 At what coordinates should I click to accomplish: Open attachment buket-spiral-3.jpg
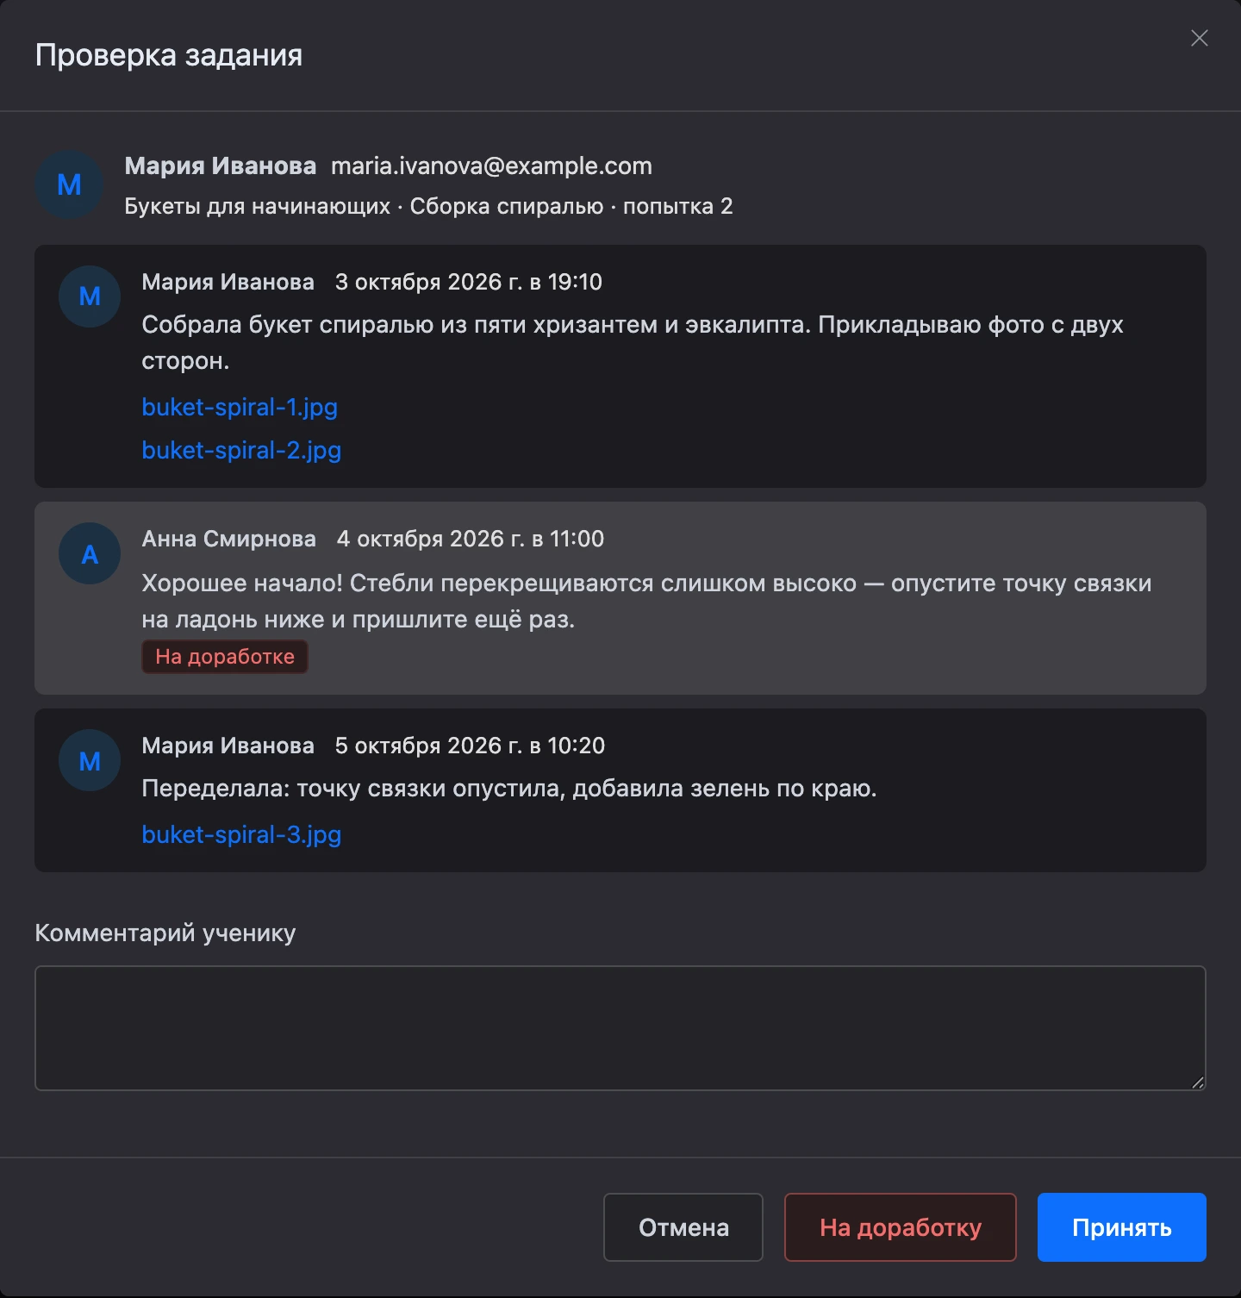(241, 834)
